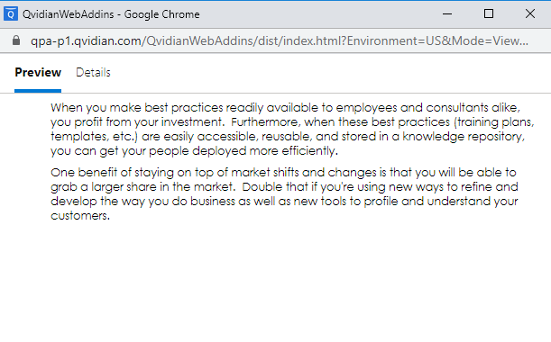
Task: Close the QvidianWebAddins Chrome window
Action: [530, 14]
